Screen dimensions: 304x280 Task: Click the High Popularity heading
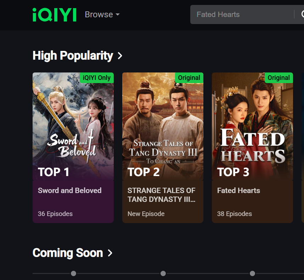click(73, 56)
